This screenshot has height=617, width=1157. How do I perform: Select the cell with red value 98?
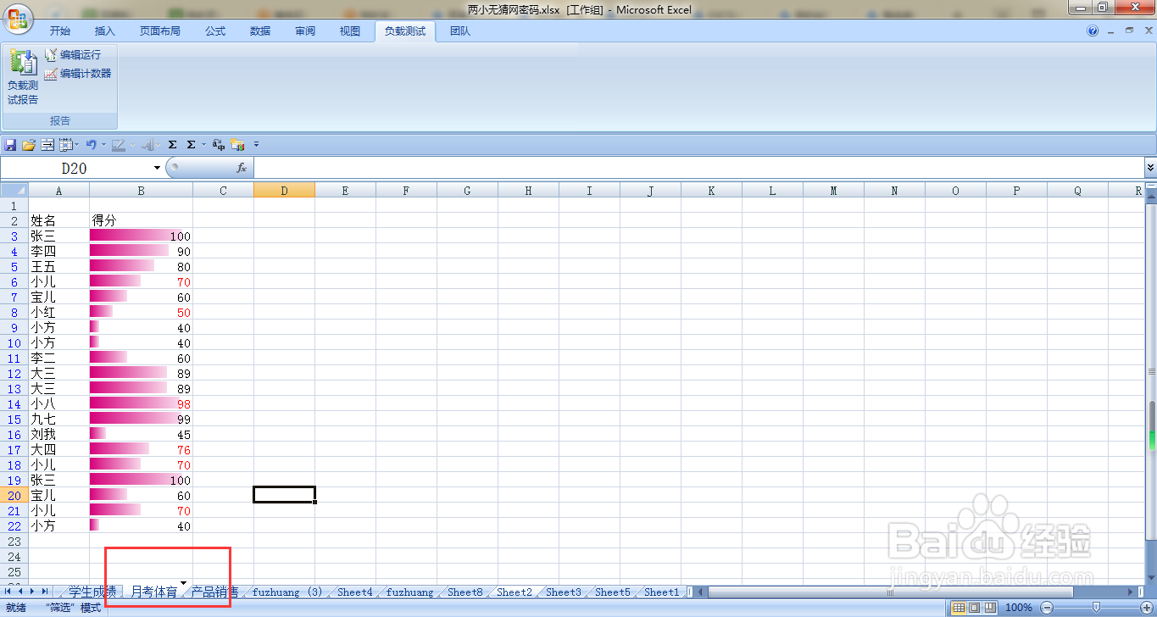pos(141,404)
